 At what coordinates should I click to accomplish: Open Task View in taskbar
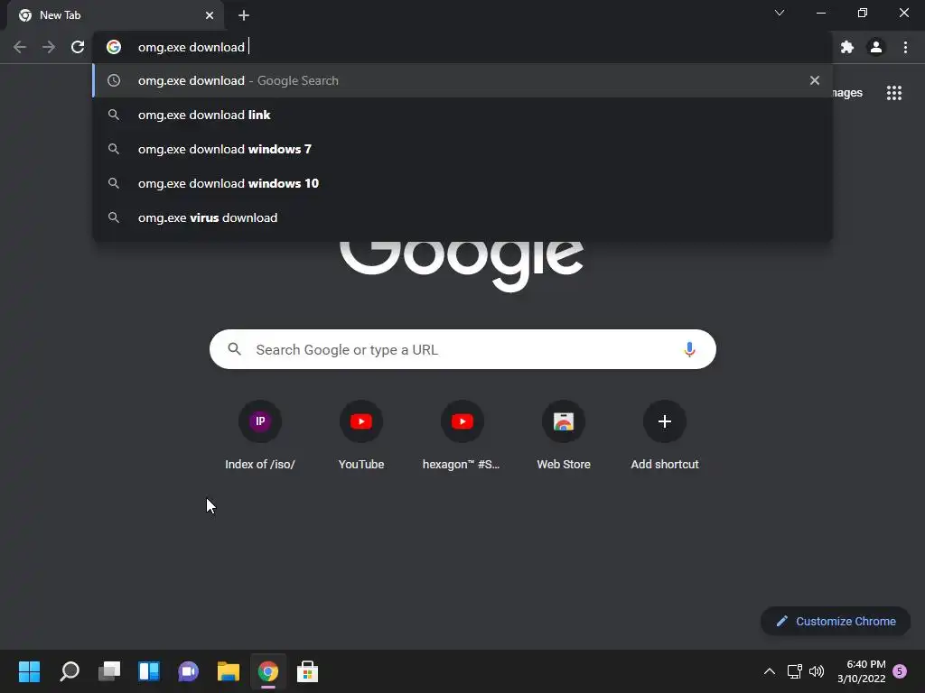tap(109, 671)
